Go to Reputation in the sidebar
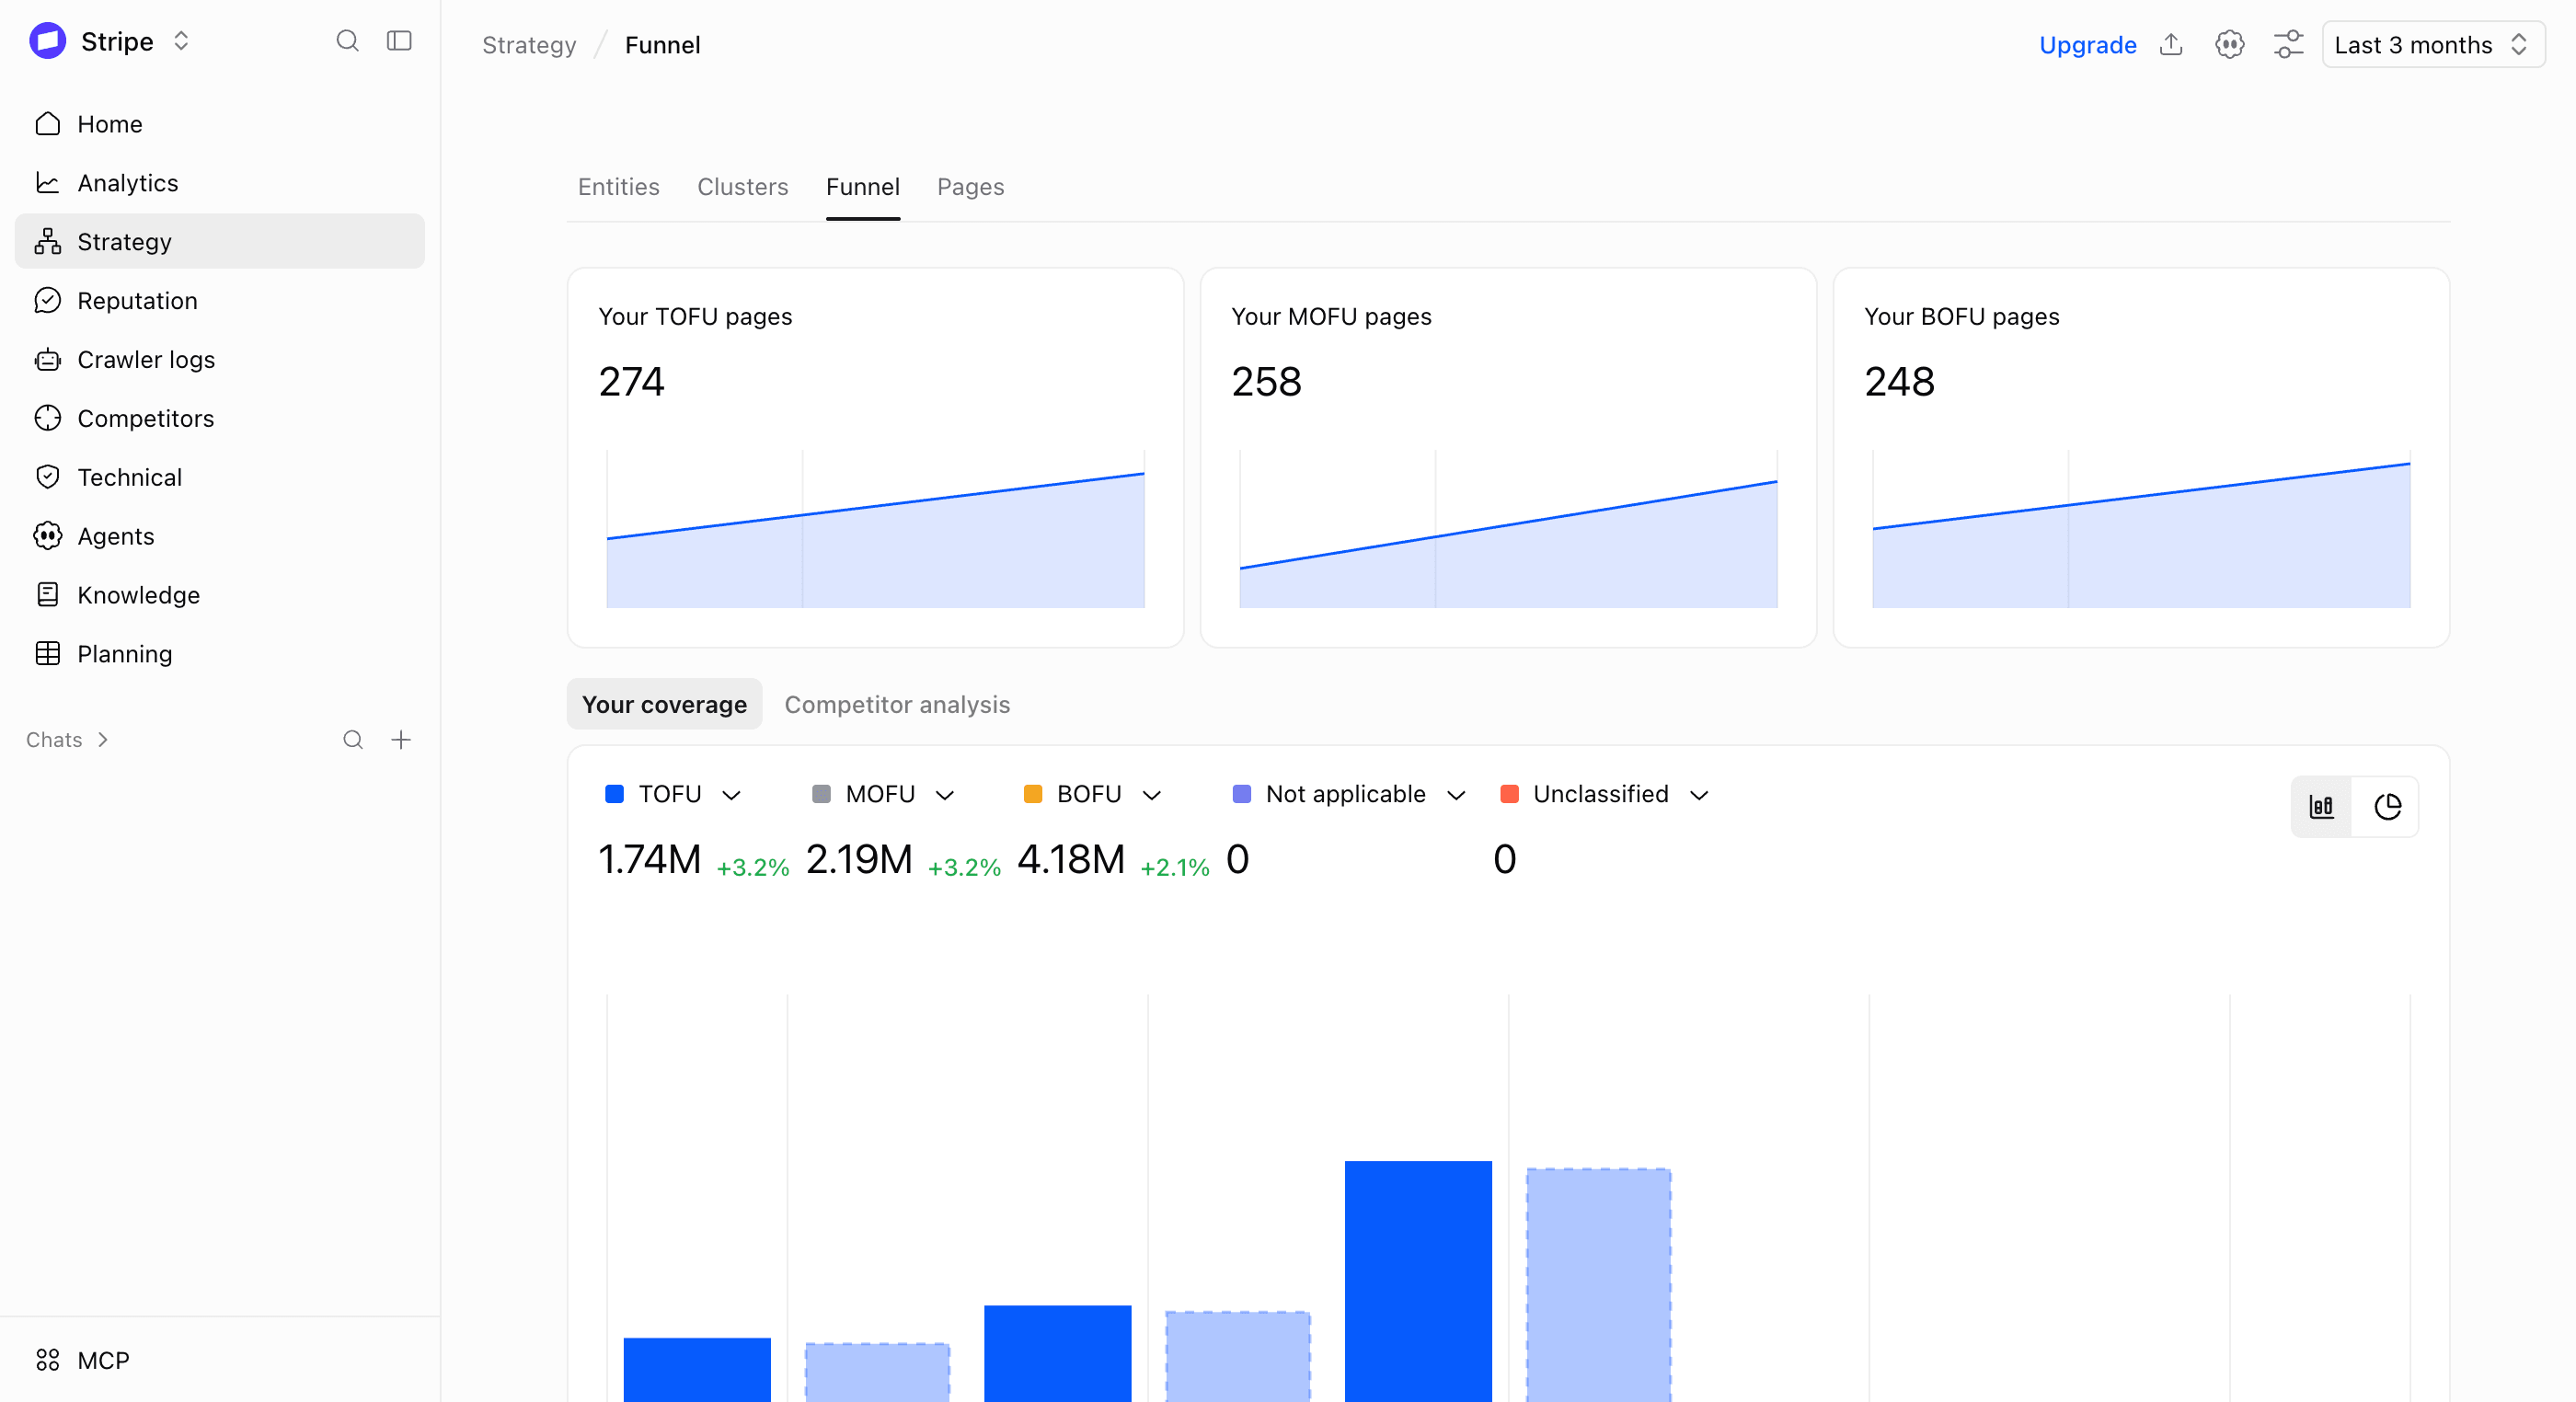 click(x=220, y=300)
